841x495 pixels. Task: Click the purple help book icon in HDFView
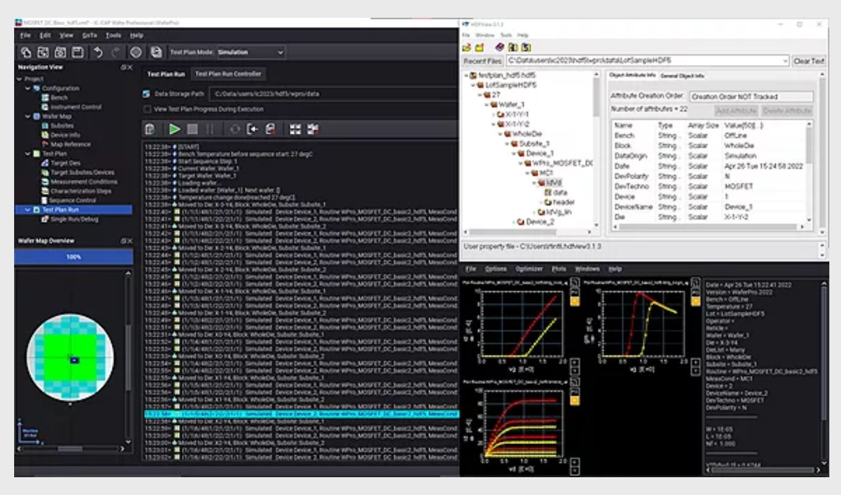498,47
